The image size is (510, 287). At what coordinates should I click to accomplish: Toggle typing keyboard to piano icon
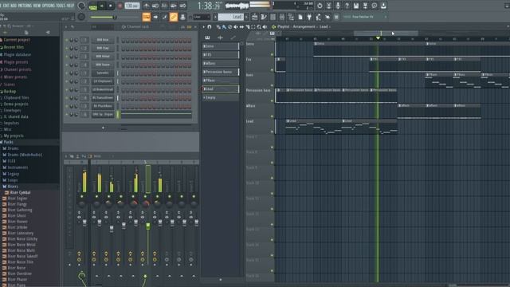(147, 17)
